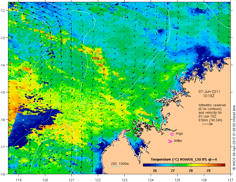The width and height of the screenshot is (236, 182).
Task: Click the IMOS copyright timestamp text
Action: [x=234, y=138]
